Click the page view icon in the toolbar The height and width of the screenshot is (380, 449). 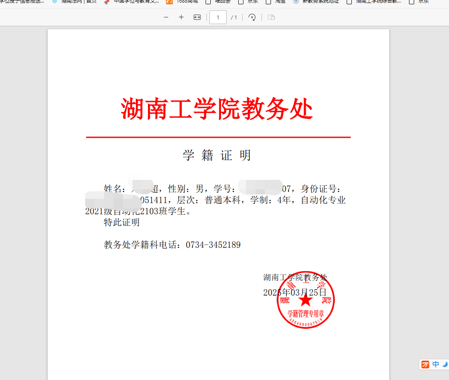click(x=271, y=17)
